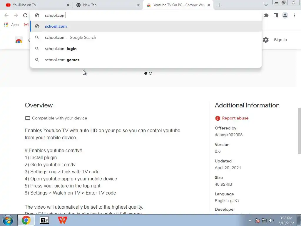Open the Gmail bookmark icon

coord(26,25)
